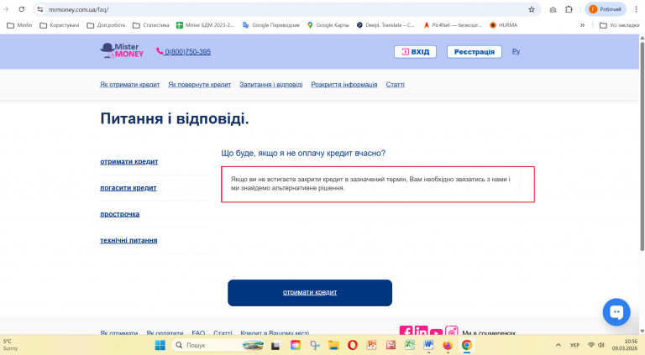645x355 pixels.
Task: Open the weather widget showing Sunny
Action: (x=11, y=345)
